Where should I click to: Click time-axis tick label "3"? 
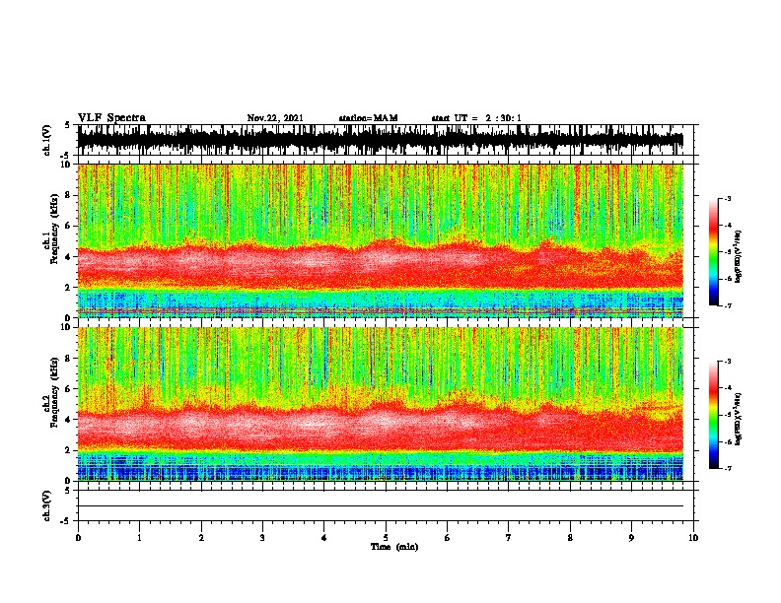262,538
